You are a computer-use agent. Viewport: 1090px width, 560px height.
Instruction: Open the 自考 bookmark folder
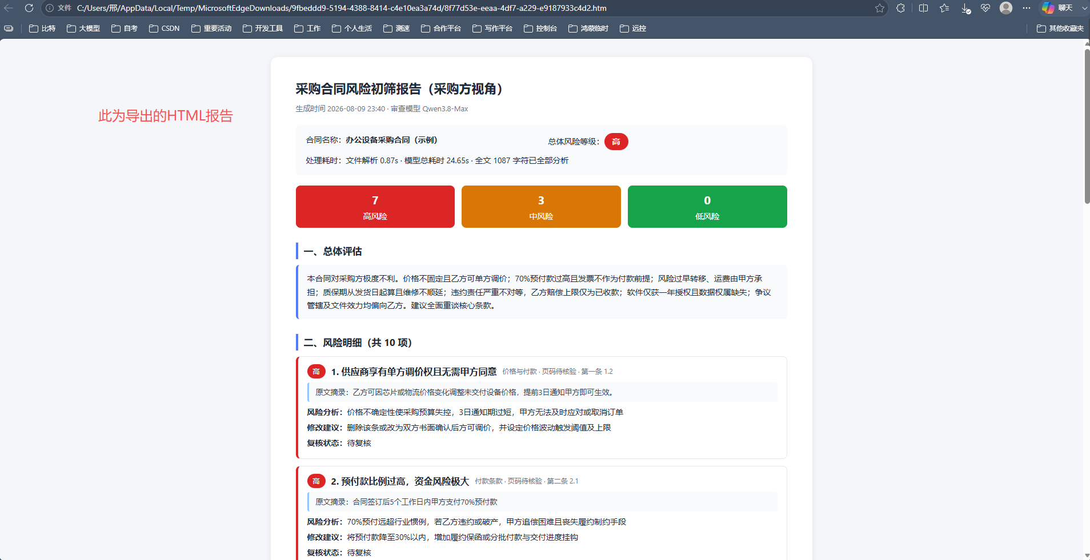tap(125, 28)
